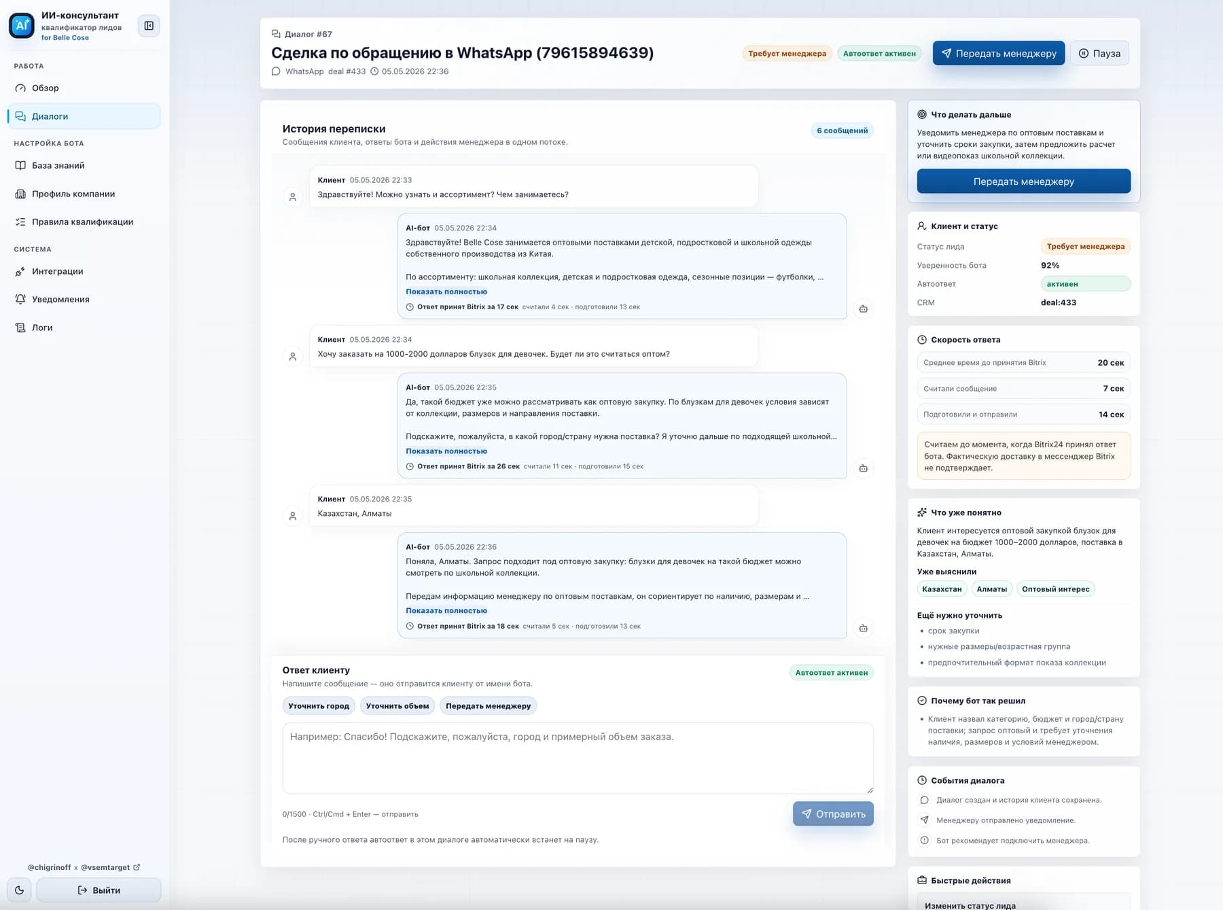Go to База знаний
1223x910 pixels.
[84, 165]
